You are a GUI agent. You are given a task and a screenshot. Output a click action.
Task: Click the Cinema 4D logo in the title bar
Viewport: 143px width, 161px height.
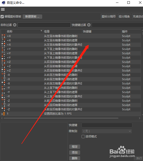click(4, 3)
